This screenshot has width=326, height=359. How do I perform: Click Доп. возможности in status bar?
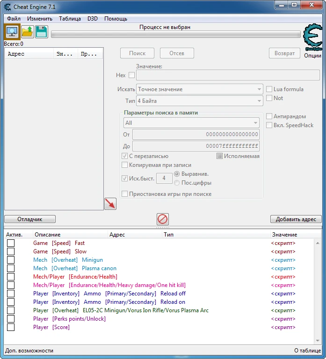tap(29, 351)
